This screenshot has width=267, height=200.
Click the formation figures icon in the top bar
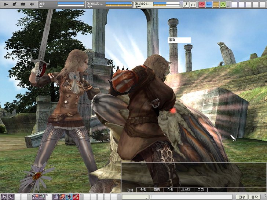pyautogui.click(x=193, y=5)
